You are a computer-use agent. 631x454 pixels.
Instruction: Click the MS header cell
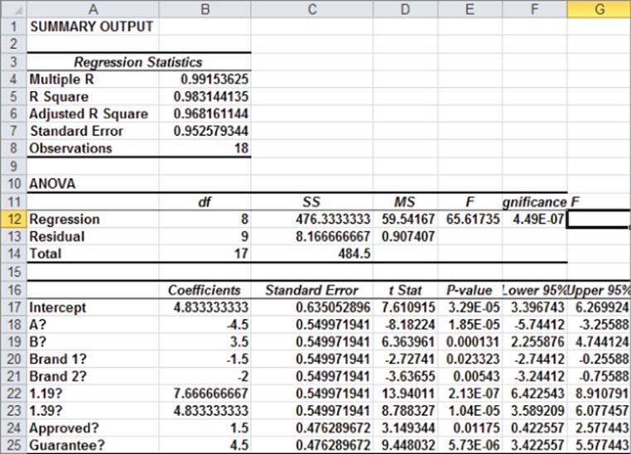405,201
